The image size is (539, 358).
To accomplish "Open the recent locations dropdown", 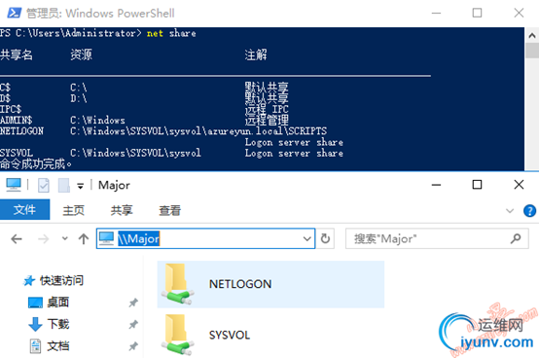I will click(x=64, y=238).
